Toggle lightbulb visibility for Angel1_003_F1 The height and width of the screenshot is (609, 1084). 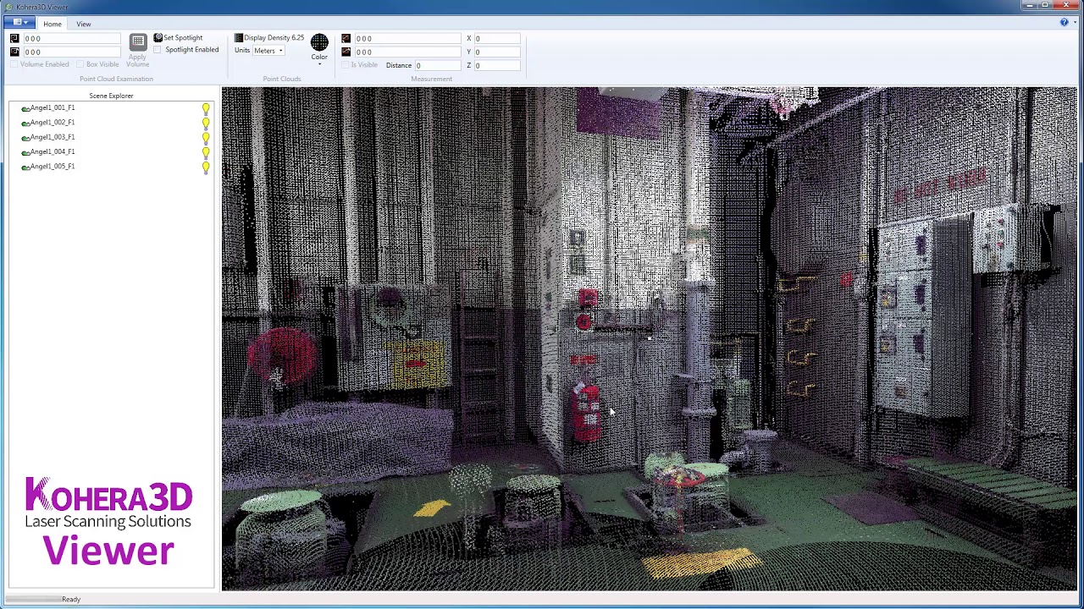click(x=206, y=139)
